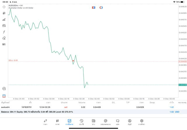Open chart settings sliders icon
The image size is (187, 130).
pos(4,26)
